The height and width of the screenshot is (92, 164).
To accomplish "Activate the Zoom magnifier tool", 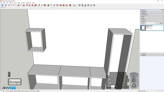I will click(x=54, y=5).
